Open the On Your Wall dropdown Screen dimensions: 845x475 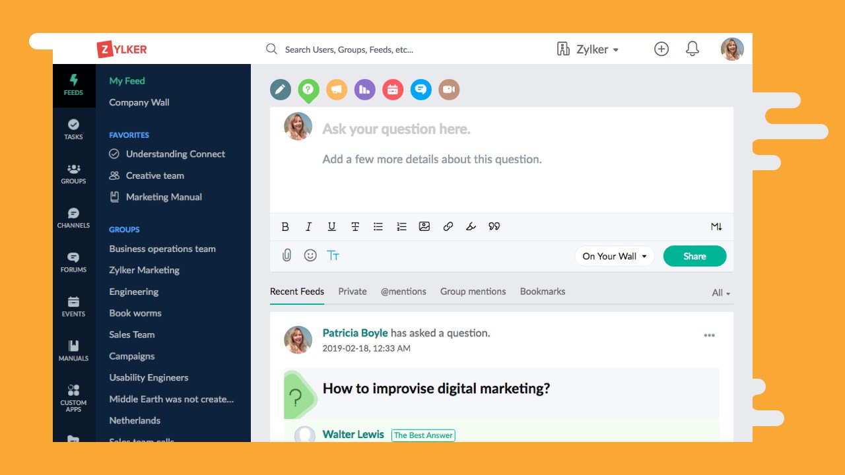(x=614, y=256)
